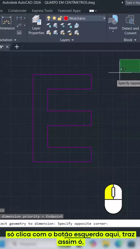The image size is (140, 249).
Task: Select the Table tool icon
Action: click(19, 33)
